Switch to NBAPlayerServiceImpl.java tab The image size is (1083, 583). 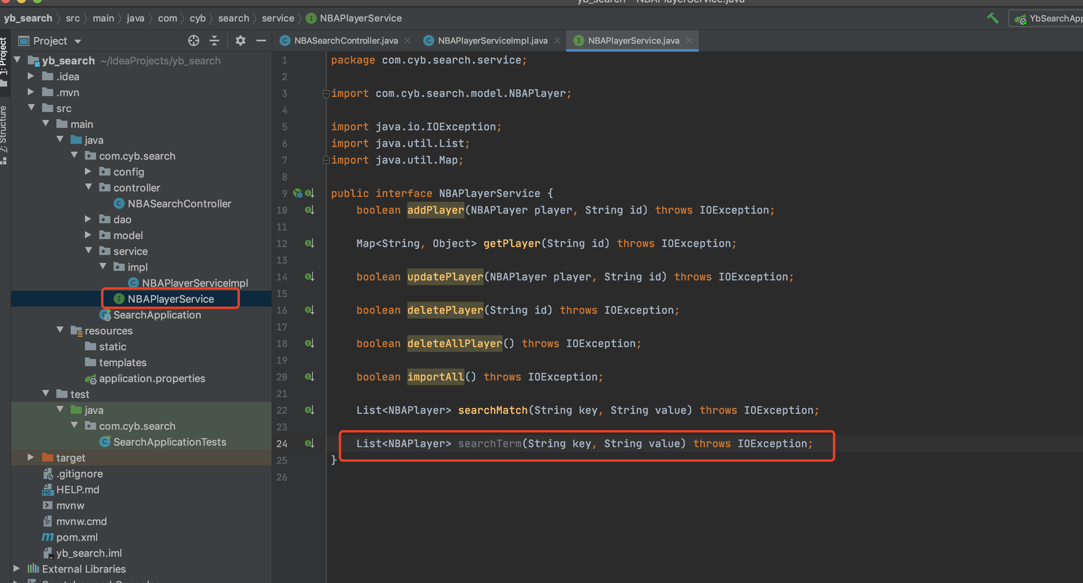click(492, 41)
